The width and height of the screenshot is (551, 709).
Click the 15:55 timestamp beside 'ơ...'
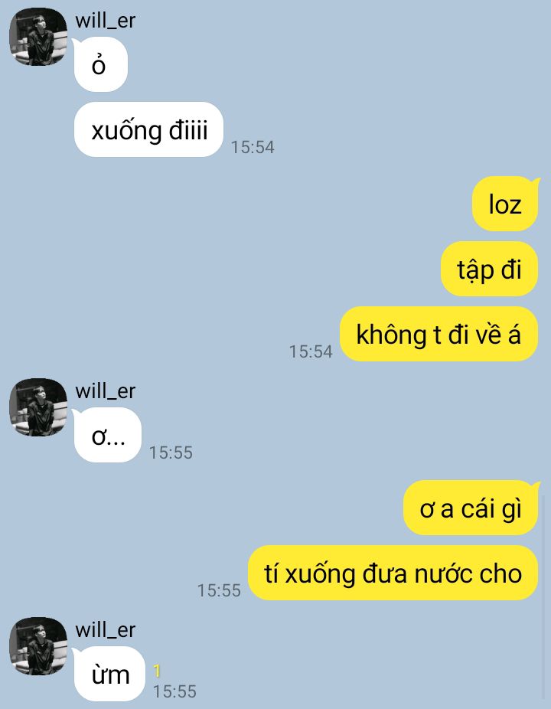point(171,453)
